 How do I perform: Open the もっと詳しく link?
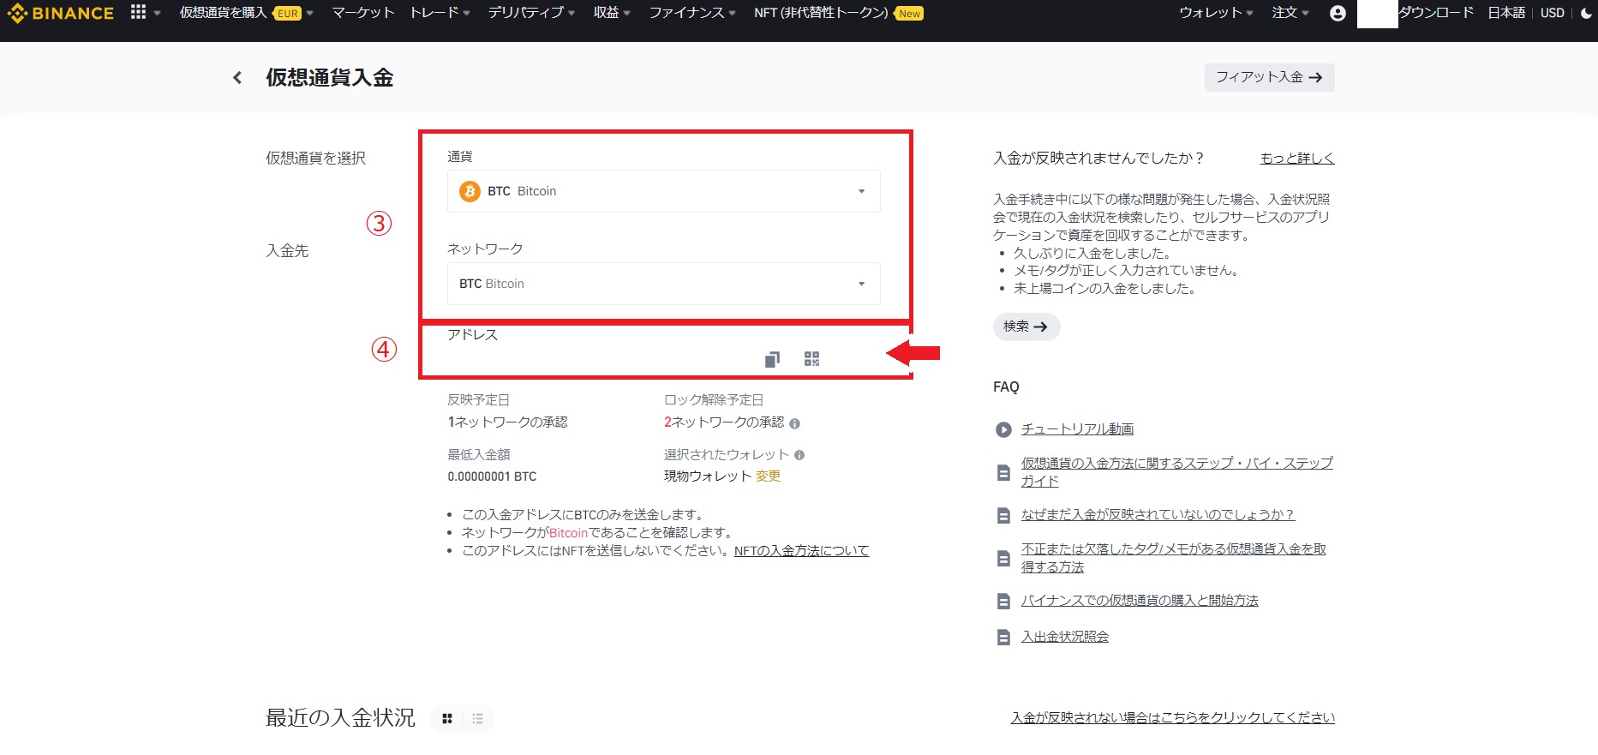1297,159
